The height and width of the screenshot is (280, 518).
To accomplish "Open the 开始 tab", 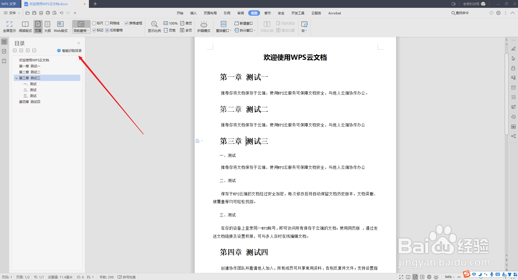I will [180, 13].
